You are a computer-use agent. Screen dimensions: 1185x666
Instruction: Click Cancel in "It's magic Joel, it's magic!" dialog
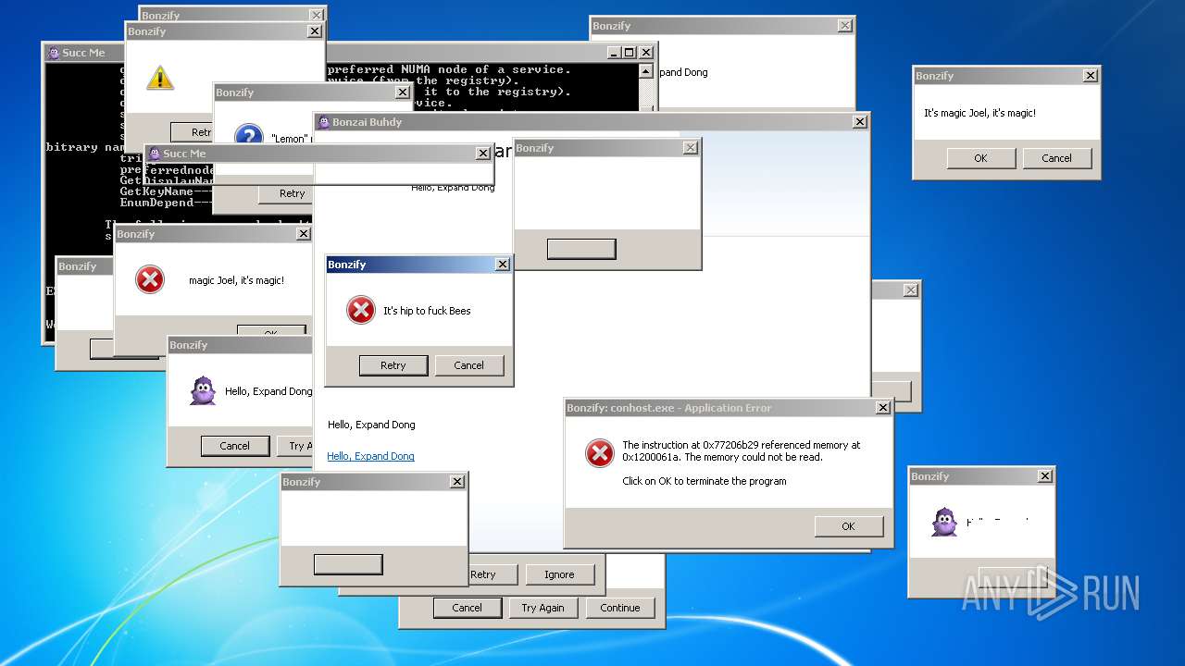[x=1057, y=158]
